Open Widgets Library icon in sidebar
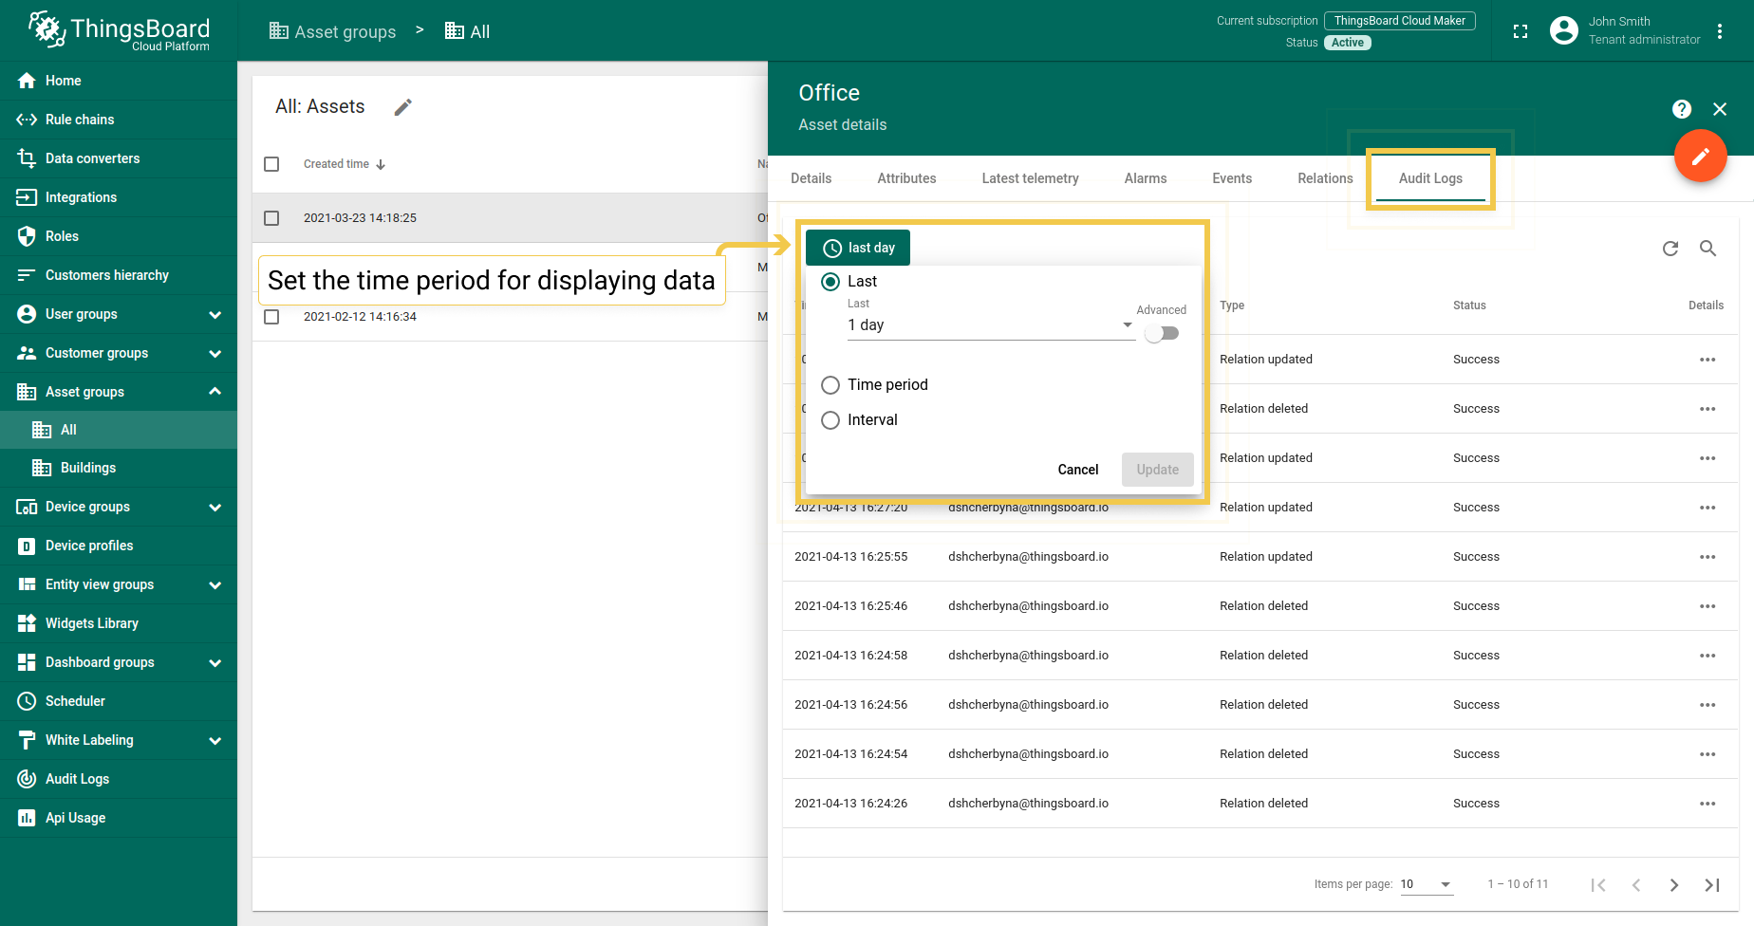This screenshot has height=926, width=1754. pos(27,623)
